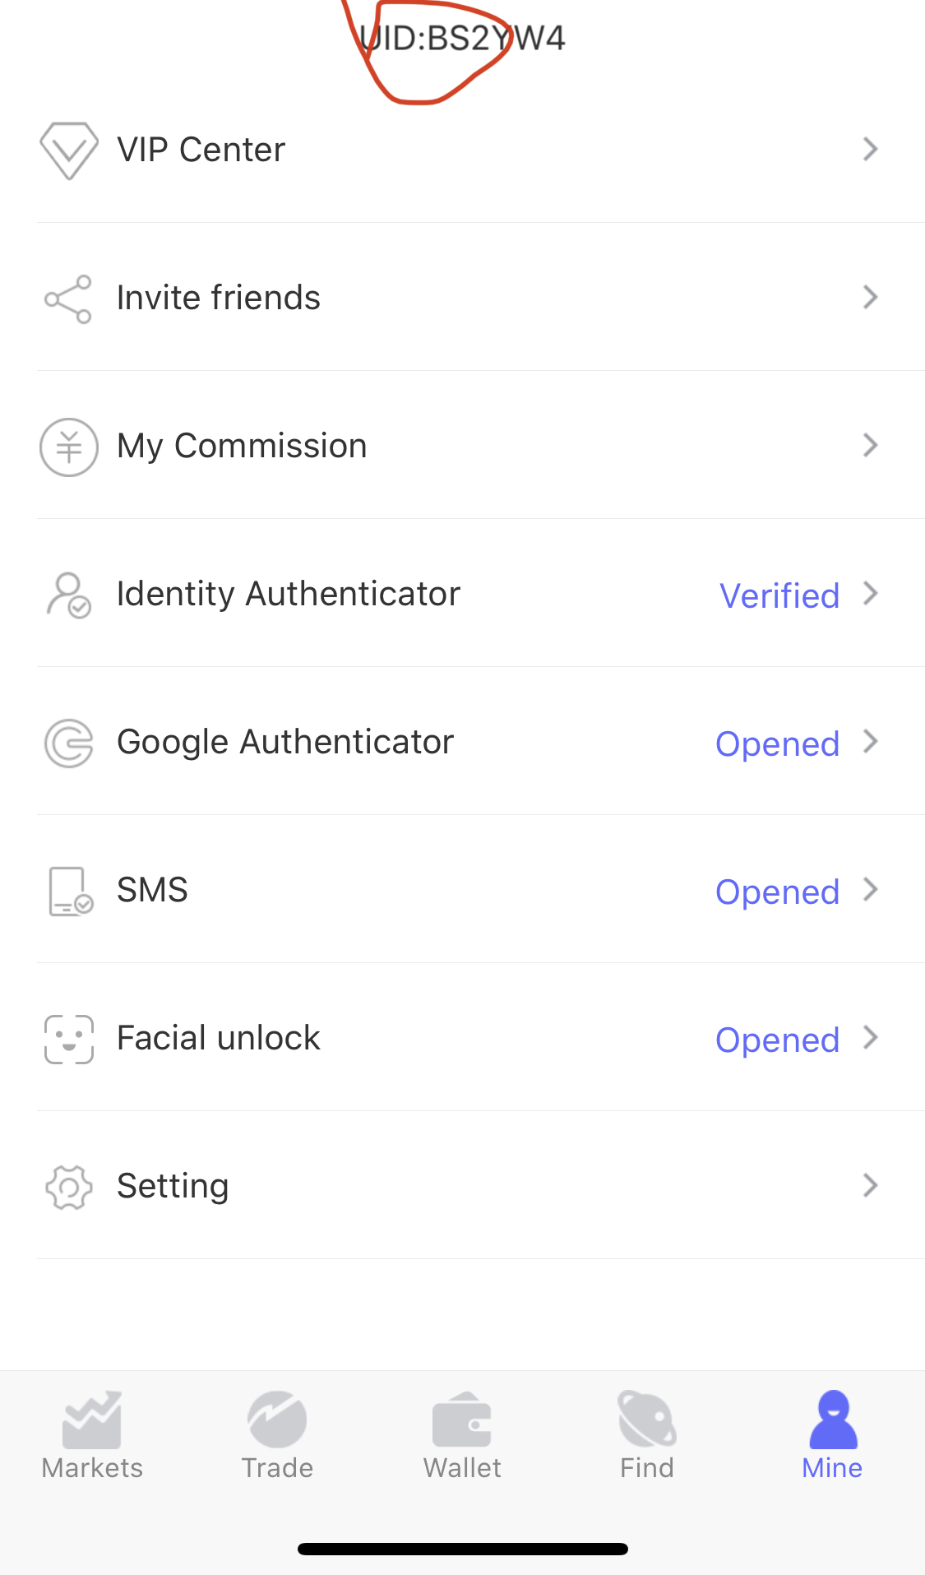Viewport: 925px width, 1575px height.
Task: Tap the My Commission yen icon
Action: (69, 447)
